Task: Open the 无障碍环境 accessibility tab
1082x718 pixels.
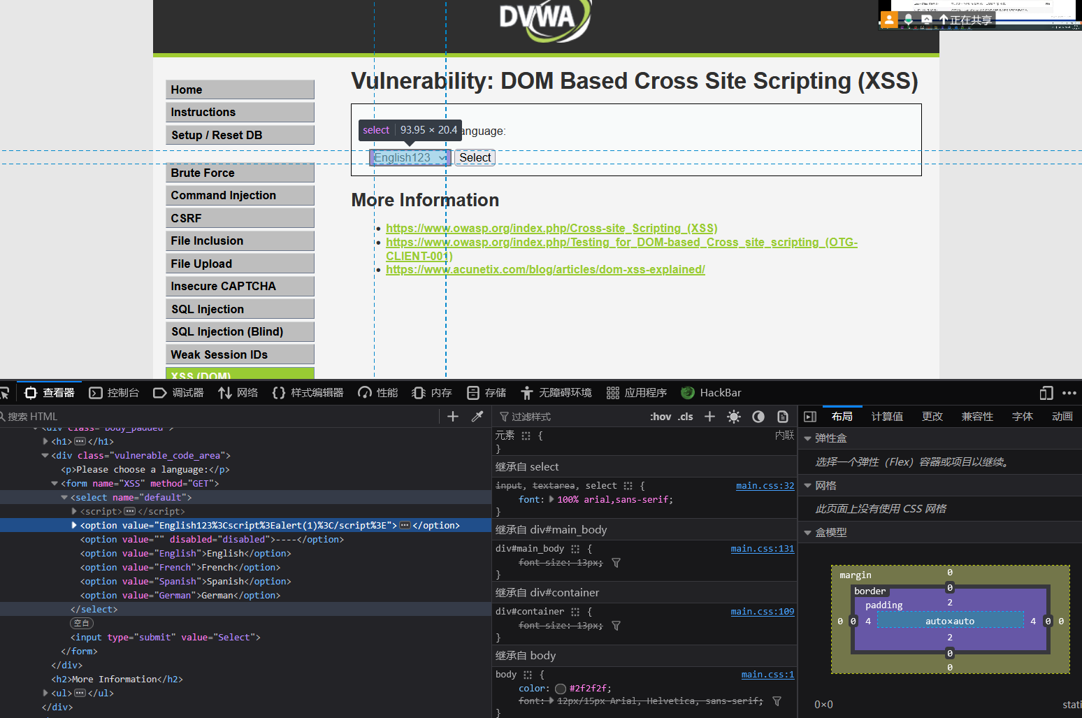Action: tap(556, 393)
